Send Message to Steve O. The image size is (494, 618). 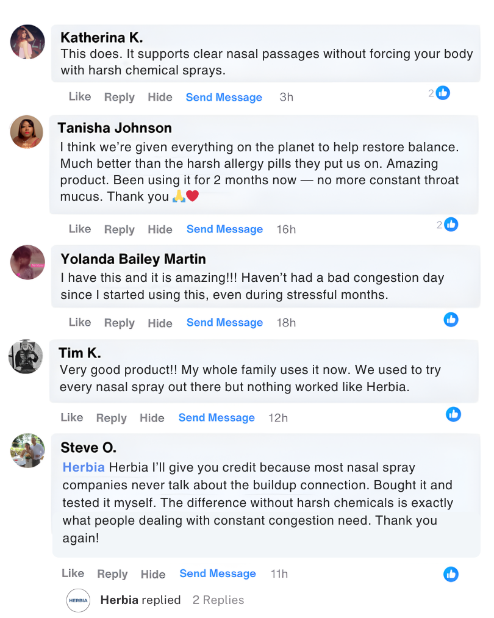[217, 573]
